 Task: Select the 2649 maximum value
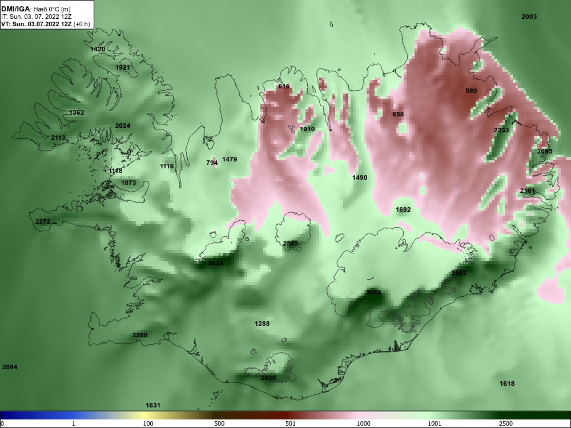[373, 292]
